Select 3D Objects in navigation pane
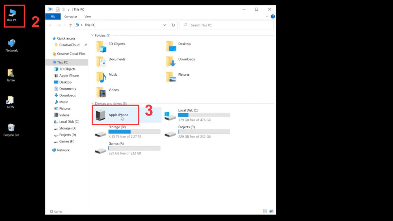This screenshot has width=393, height=221. point(67,69)
